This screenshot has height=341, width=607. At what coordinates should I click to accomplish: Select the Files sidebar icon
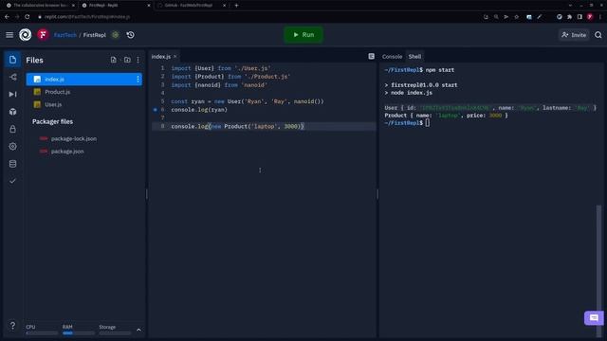coord(12,60)
